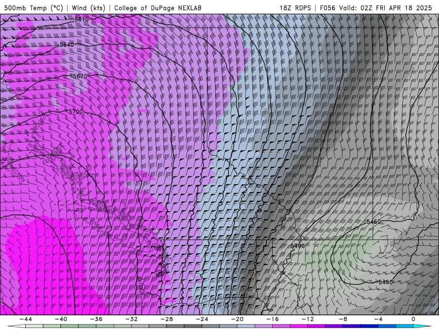439x329 pixels.
Task: Click the 5640 height contour label
Action: pyautogui.click(x=67, y=45)
